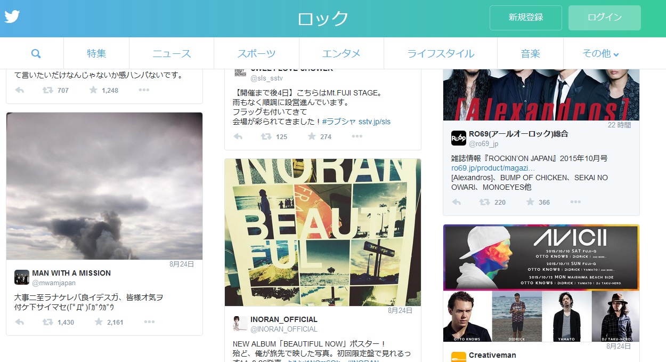Open the ro69.jp/product/magazi… link
This screenshot has width=666, height=362.
[493, 168]
